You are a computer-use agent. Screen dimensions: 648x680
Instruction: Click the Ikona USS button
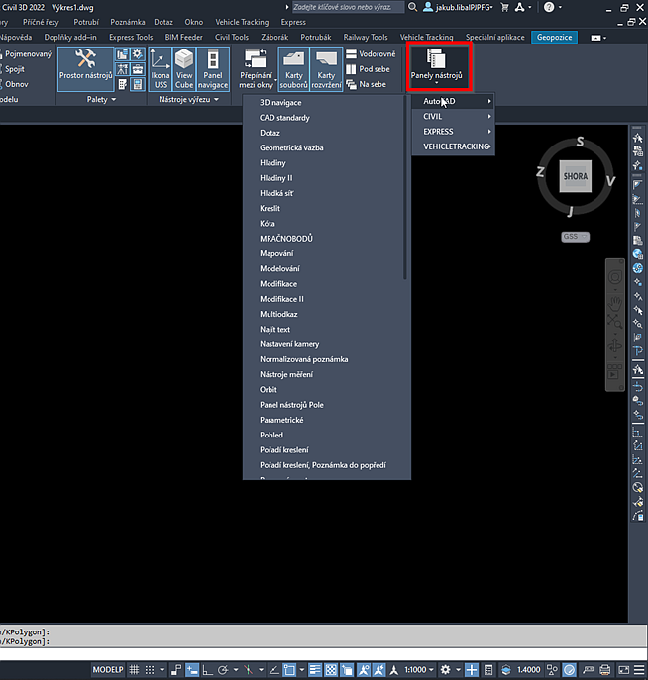click(160, 69)
